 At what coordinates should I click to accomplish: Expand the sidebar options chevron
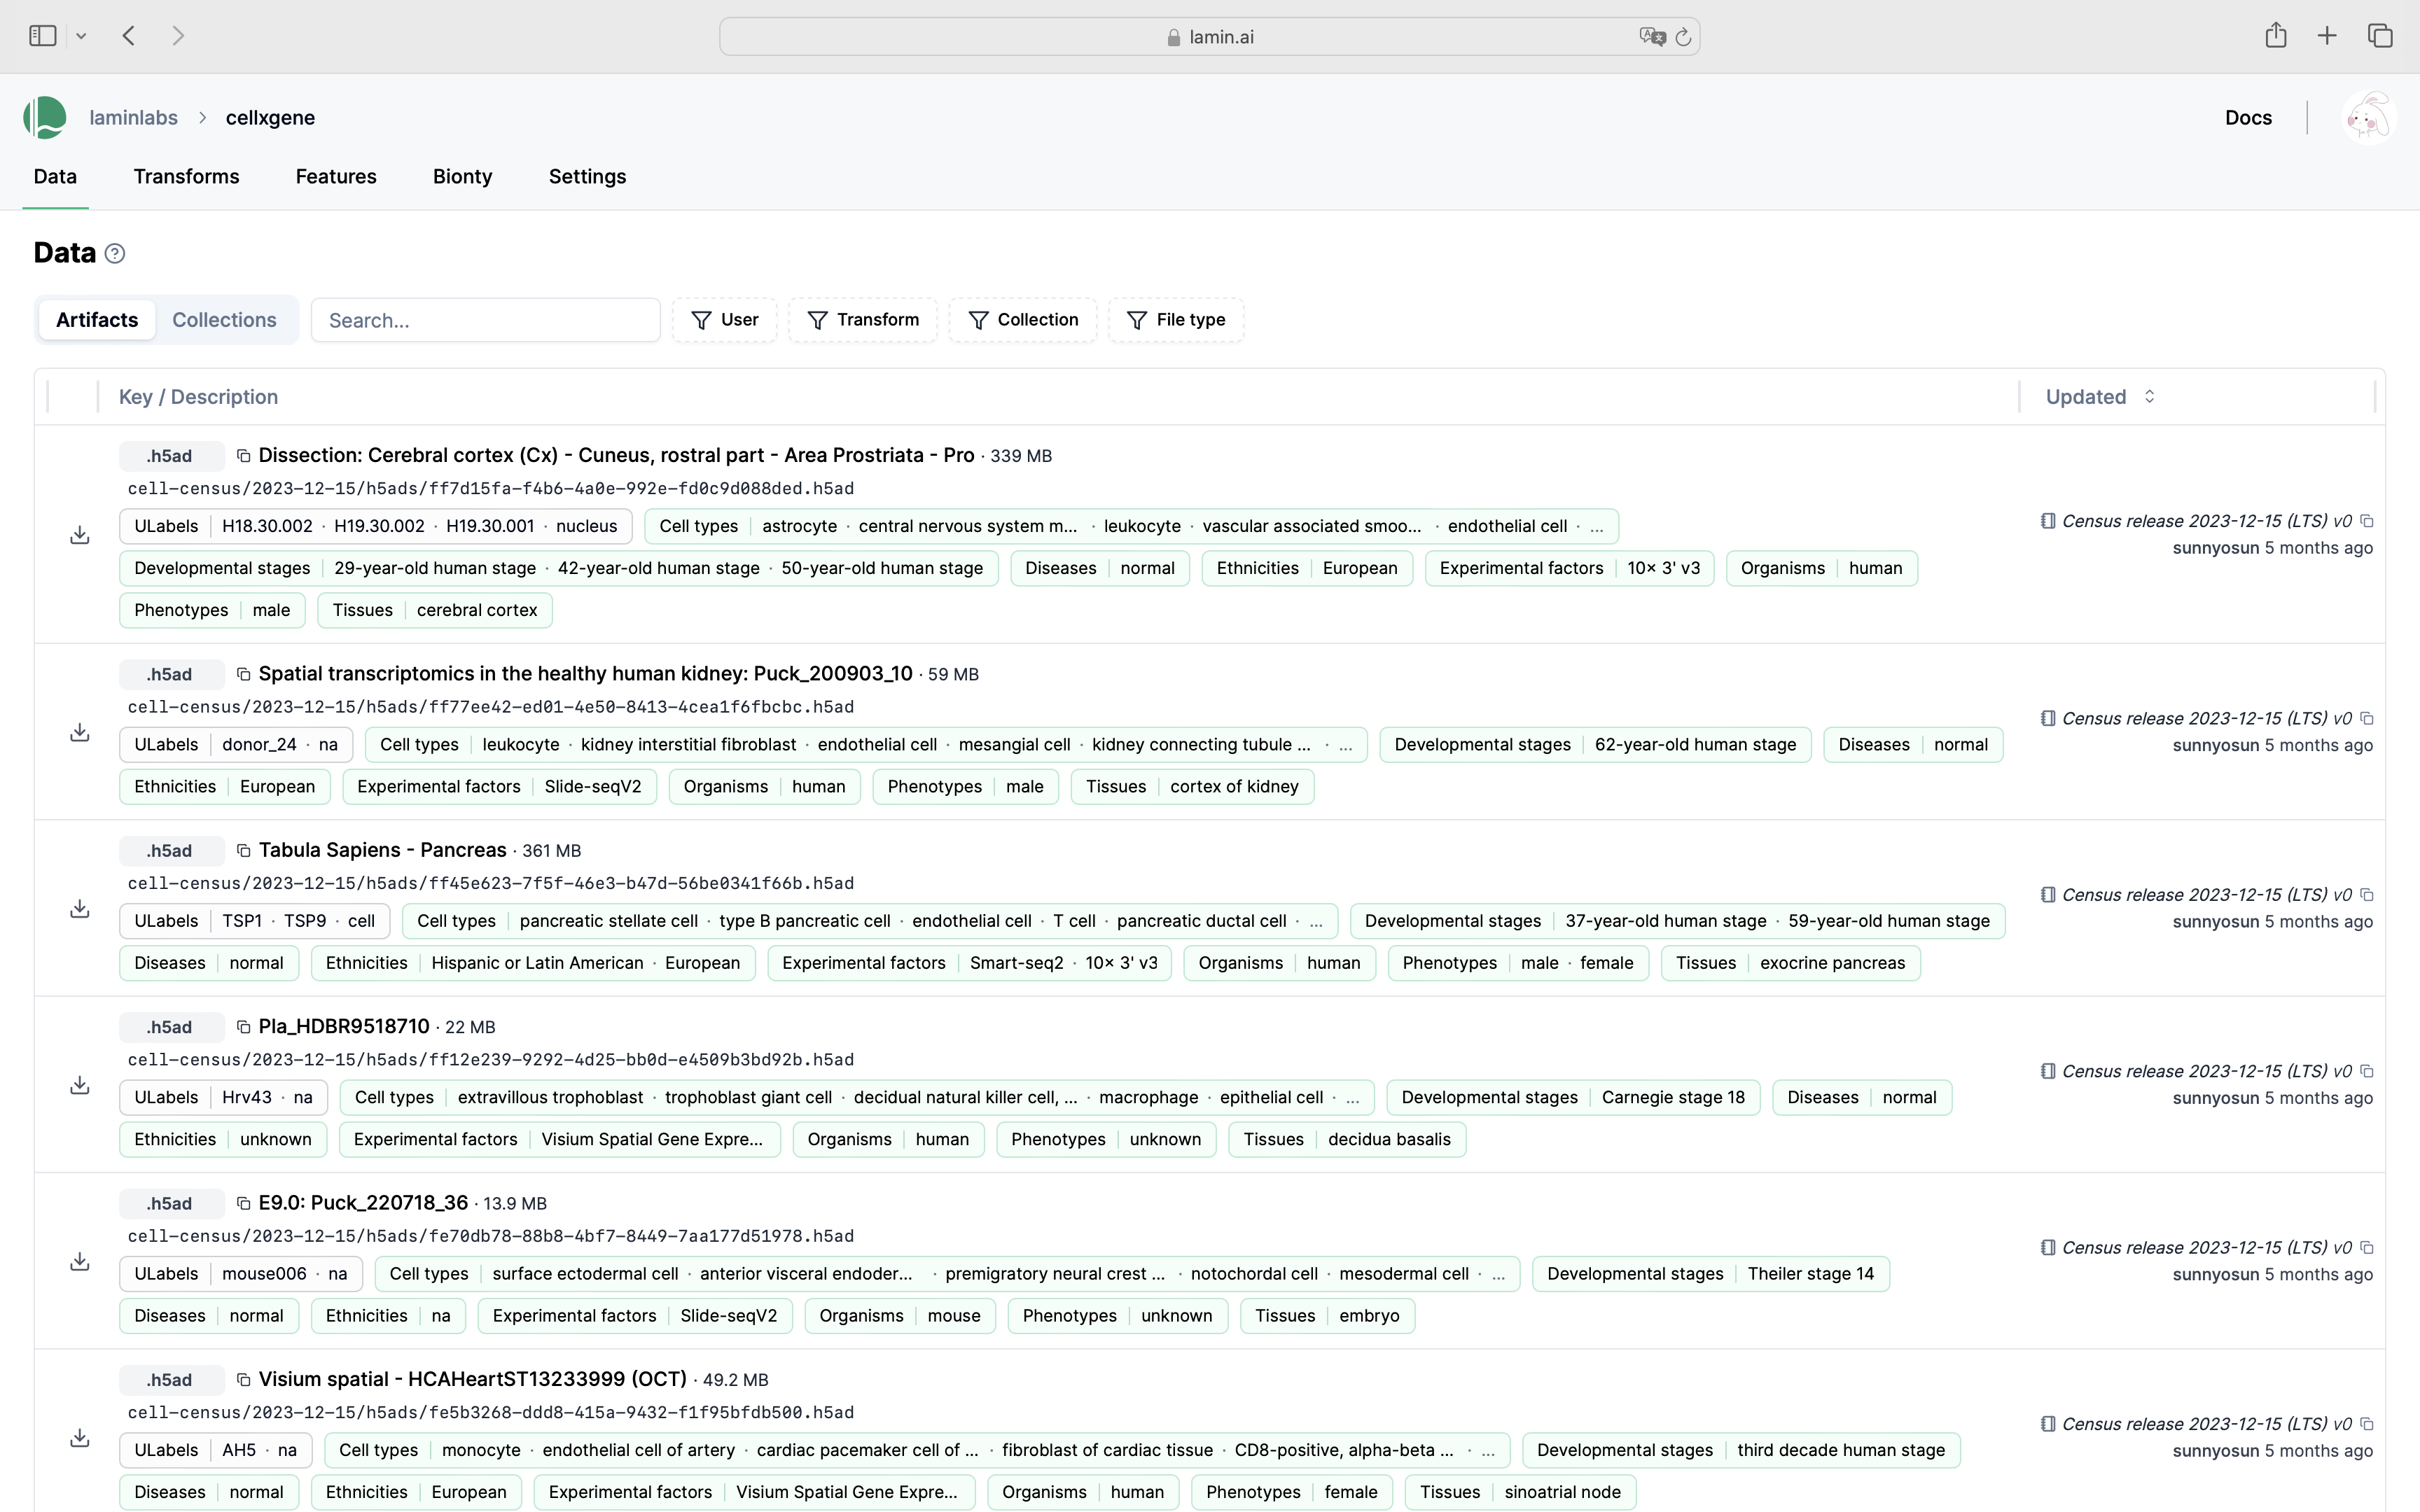pos(81,37)
